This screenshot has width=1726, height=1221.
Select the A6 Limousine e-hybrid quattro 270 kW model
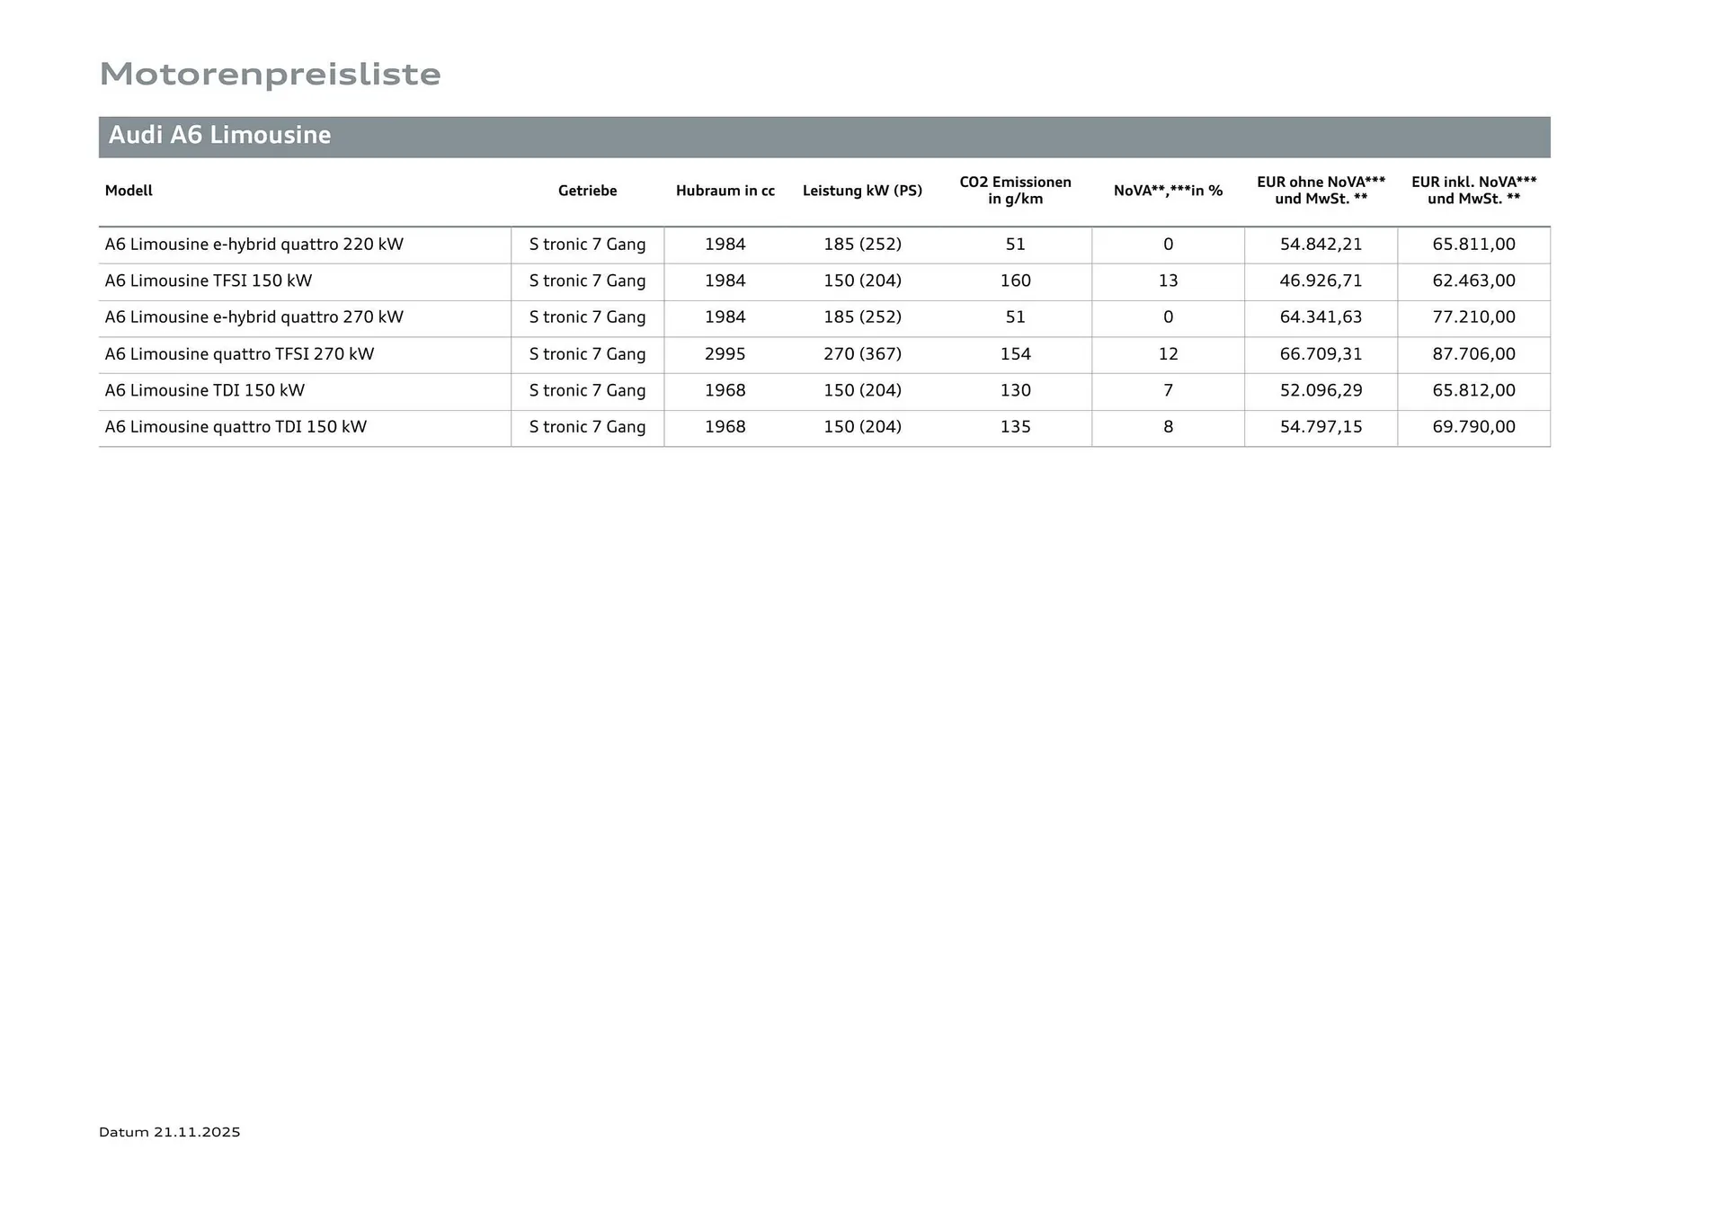click(x=254, y=317)
